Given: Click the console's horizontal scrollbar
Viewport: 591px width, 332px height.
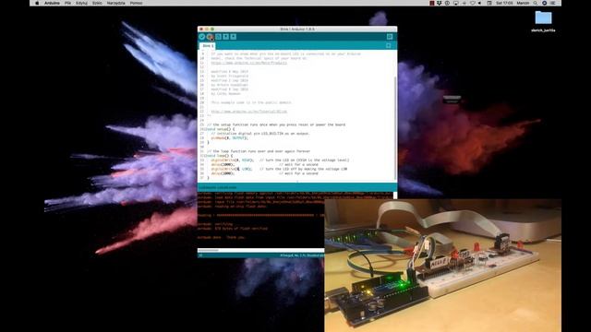Looking at the screenshot, I should point(209,250).
